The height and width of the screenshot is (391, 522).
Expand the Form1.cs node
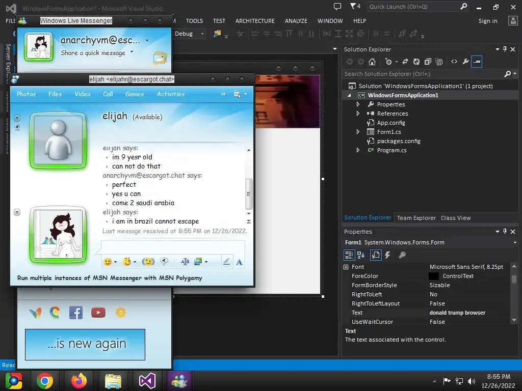click(358, 132)
